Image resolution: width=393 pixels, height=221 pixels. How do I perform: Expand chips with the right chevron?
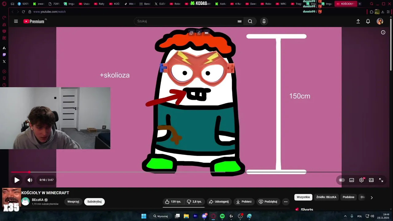click(372, 197)
